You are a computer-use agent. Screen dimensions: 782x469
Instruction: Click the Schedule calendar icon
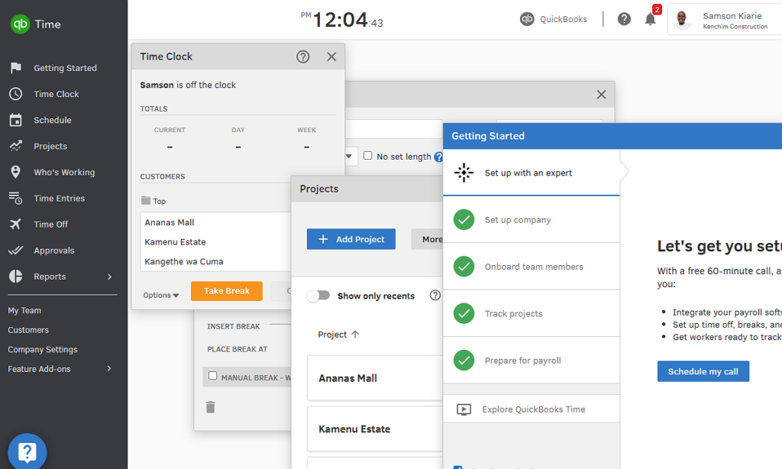(x=16, y=120)
